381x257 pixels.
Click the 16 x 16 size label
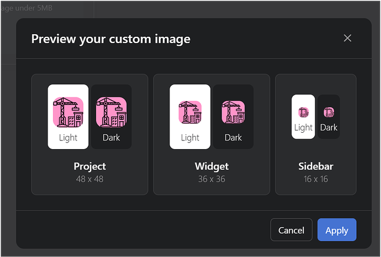[x=315, y=179]
